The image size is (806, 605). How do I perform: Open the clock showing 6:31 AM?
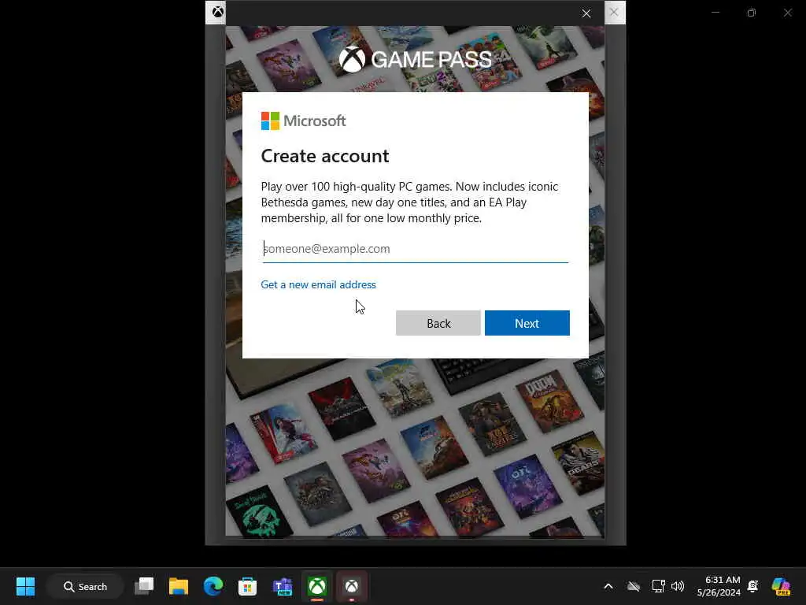pos(719,586)
